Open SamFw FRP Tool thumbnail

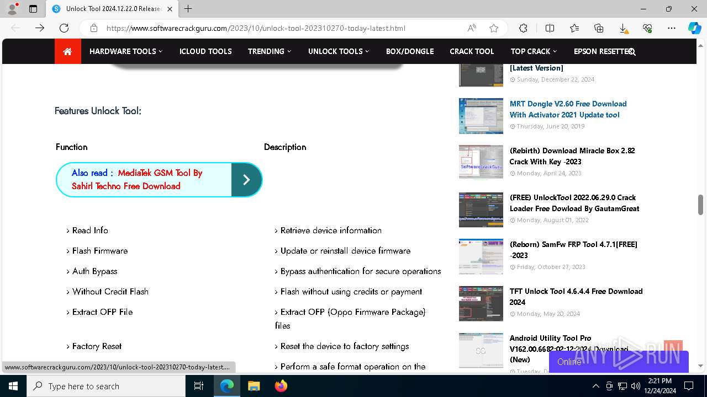pos(481,256)
